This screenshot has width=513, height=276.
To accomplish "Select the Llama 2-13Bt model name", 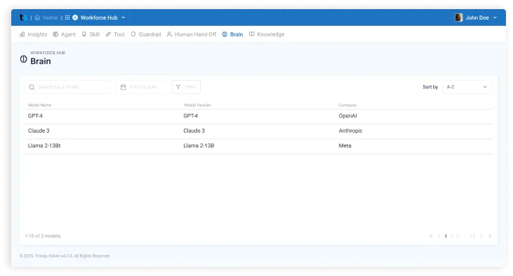I will [x=44, y=145].
